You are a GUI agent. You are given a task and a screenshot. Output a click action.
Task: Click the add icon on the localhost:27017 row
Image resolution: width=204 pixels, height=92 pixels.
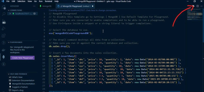click(34, 14)
